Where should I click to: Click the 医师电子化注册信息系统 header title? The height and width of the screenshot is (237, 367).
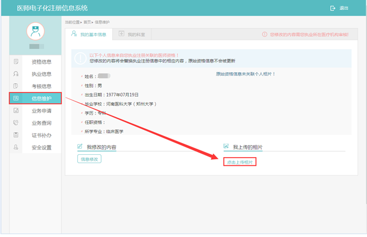tap(48, 8)
